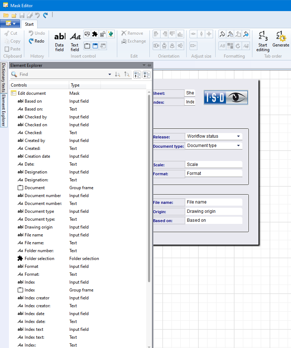
Task: Generate the tab order automatically
Action: 281,40
